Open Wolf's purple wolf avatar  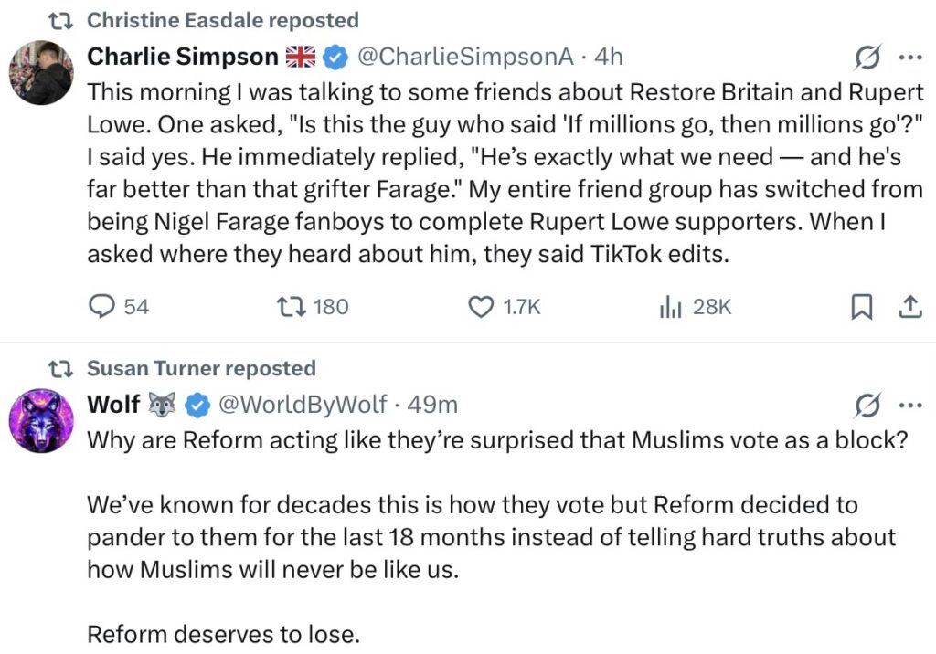41,419
